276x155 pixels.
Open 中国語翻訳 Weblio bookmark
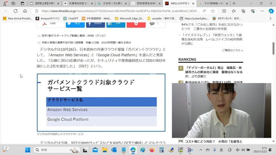click(97, 18)
